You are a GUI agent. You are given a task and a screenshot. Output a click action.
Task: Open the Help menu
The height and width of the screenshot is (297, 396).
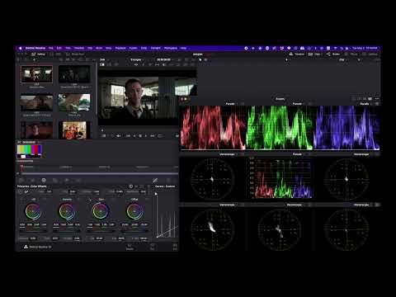coord(183,48)
